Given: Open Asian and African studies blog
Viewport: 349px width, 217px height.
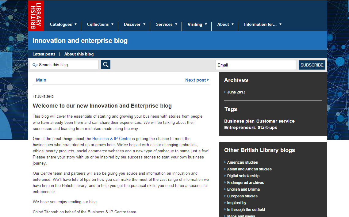Looking at the screenshot, I should (x=249, y=169).
